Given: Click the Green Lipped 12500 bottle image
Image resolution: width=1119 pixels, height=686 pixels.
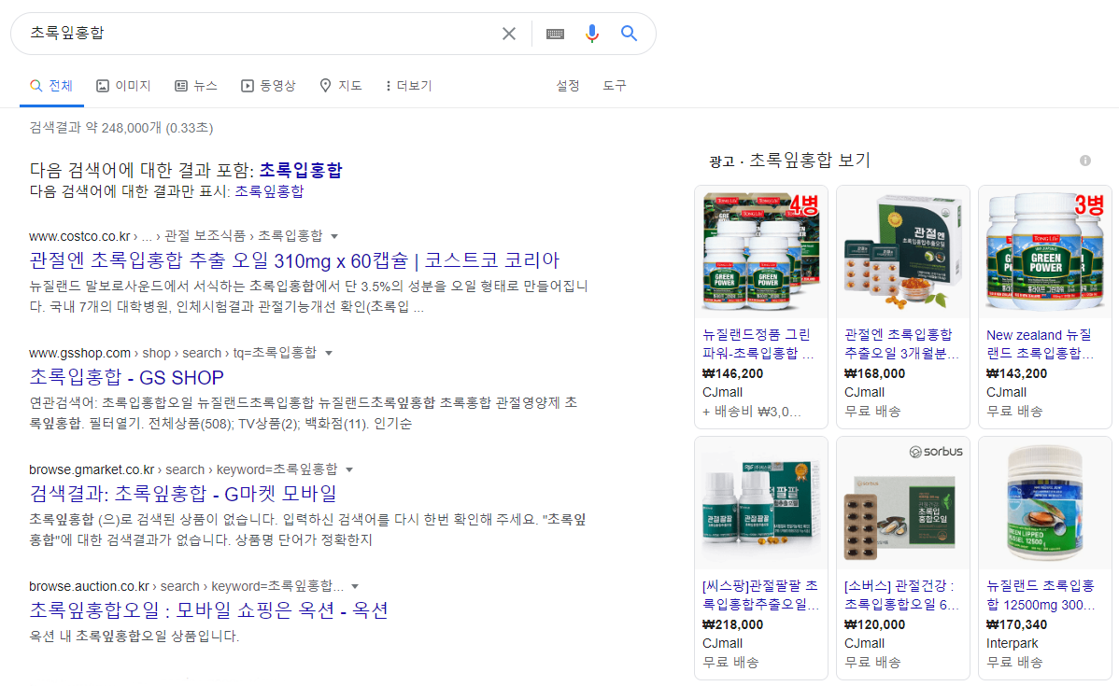Looking at the screenshot, I should [1045, 503].
